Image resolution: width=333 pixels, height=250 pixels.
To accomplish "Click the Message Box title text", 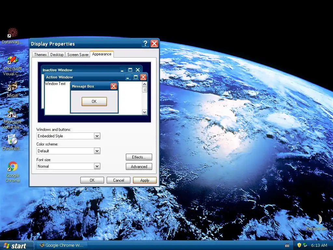I will (83, 86).
